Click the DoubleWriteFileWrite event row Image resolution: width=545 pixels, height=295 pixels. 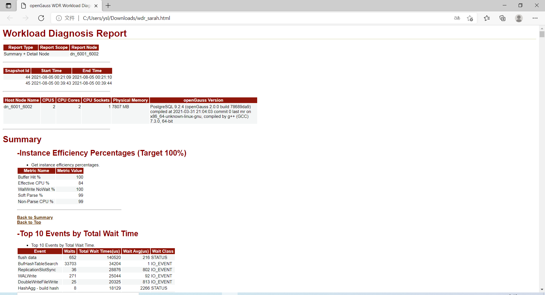click(x=96, y=282)
